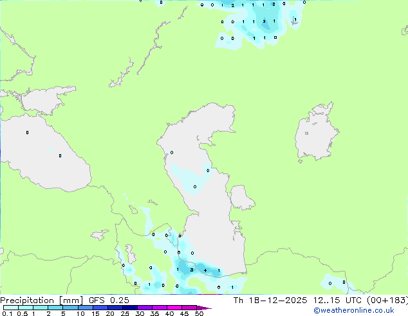The height and width of the screenshot is (316, 408).
Task: Select the legend swatch between 5 and 10
Action: coord(70,308)
